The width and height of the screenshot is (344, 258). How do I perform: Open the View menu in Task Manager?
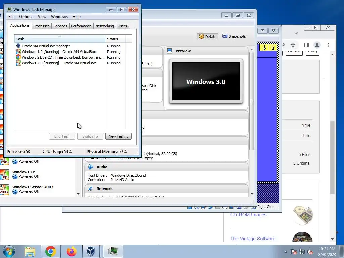tap(42, 17)
